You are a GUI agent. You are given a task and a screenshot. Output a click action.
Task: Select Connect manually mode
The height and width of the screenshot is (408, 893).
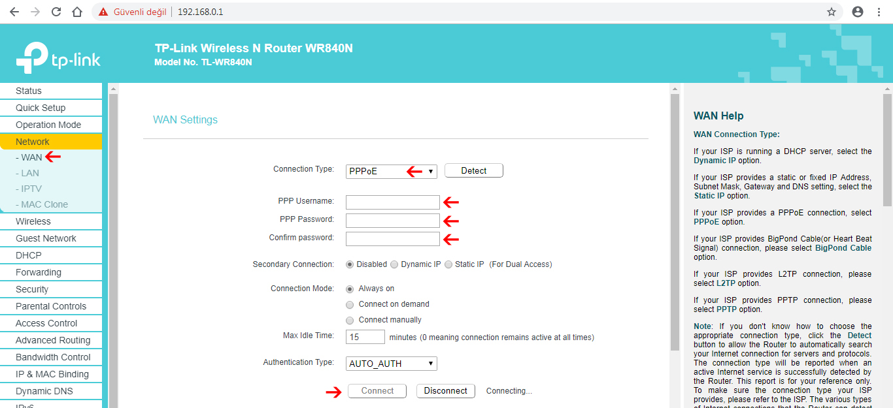click(350, 320)
